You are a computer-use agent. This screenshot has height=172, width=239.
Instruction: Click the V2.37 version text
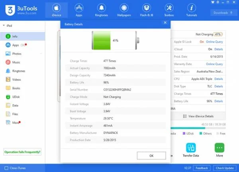[188, 168]
